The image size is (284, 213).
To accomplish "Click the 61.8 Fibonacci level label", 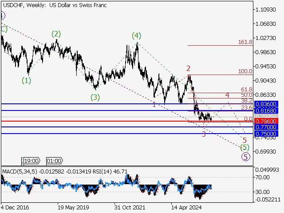I will tap(247, 90).
